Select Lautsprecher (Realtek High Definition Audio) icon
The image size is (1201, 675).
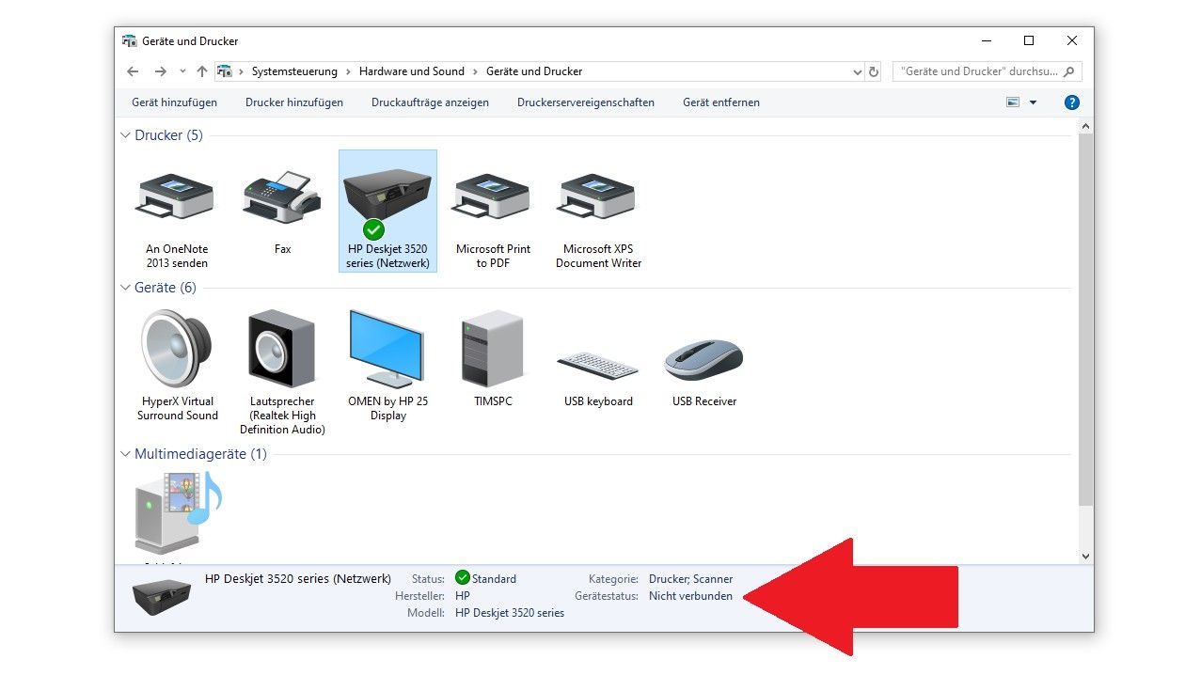(282, 349)
